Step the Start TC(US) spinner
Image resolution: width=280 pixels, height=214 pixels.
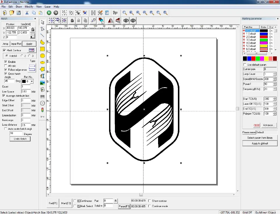click(x=274, y=99)
